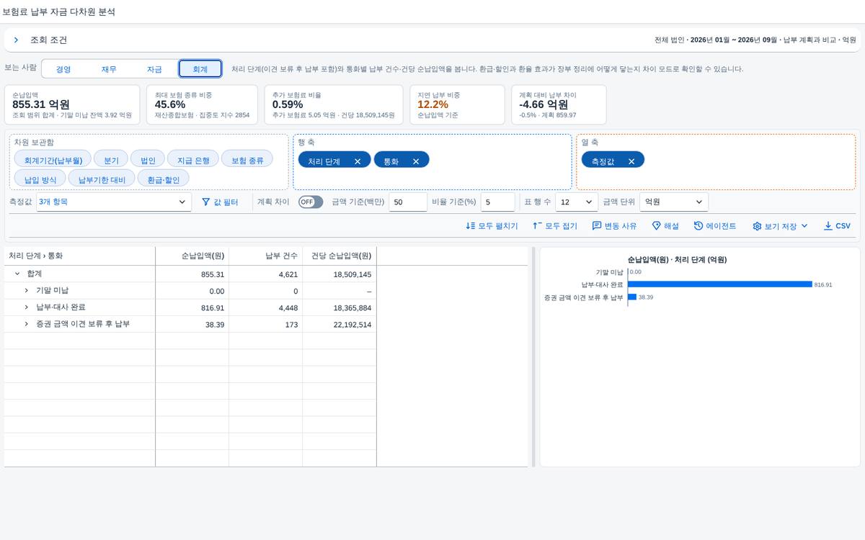This screenshot has width=865, height=540.
Task: Click the 모두 접기 collapse-all icon
Action: pos(537,226)
